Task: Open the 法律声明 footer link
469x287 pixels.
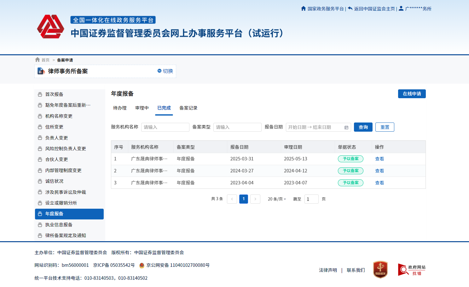Action: [328, 270]
